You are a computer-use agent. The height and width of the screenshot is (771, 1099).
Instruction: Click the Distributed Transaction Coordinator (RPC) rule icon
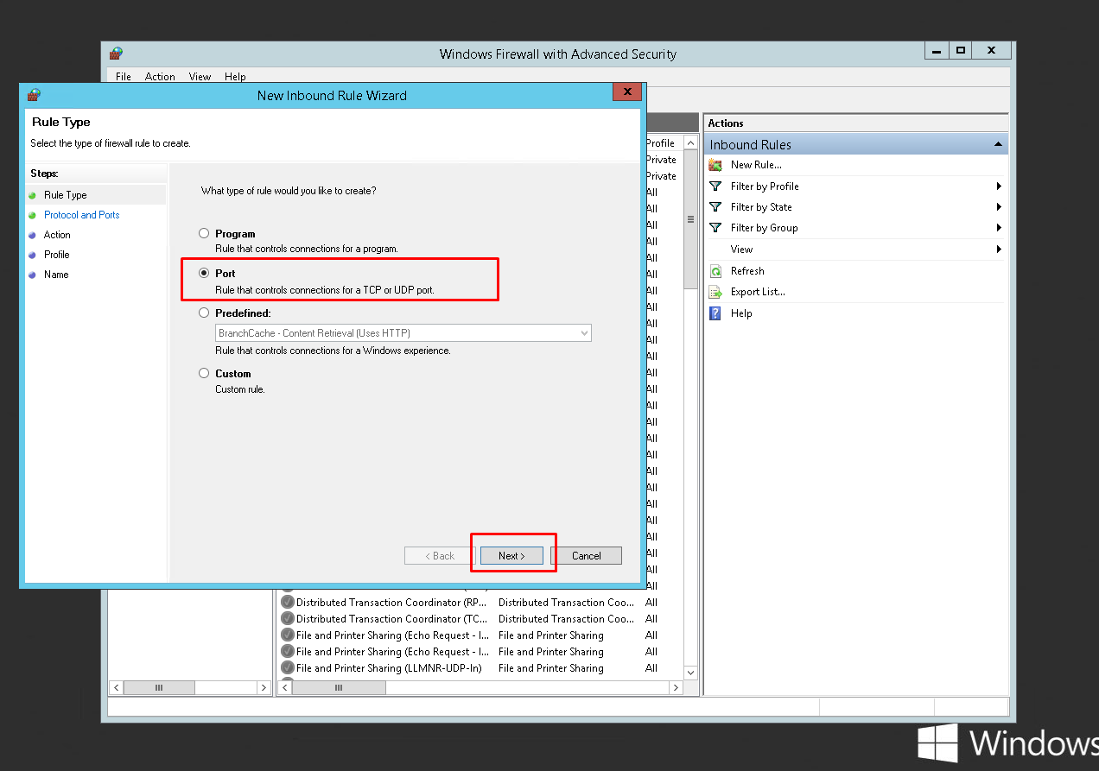tap(288, 603)
